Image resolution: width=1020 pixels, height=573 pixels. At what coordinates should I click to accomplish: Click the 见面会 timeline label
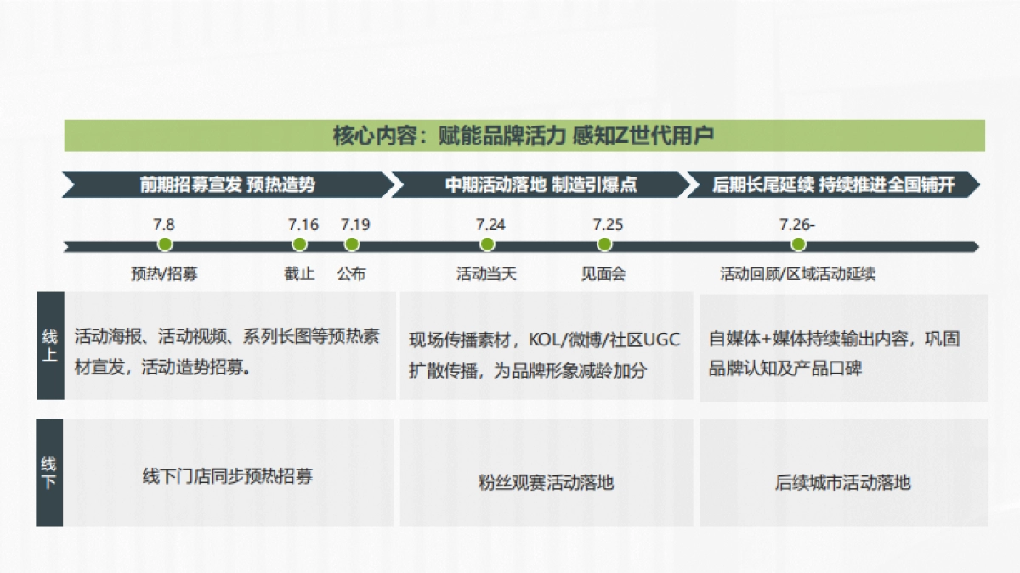pos(604,274)
